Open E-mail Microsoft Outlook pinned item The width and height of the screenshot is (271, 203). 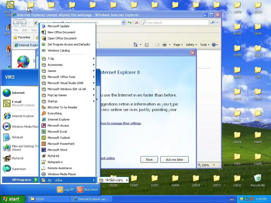pos(20,103)
